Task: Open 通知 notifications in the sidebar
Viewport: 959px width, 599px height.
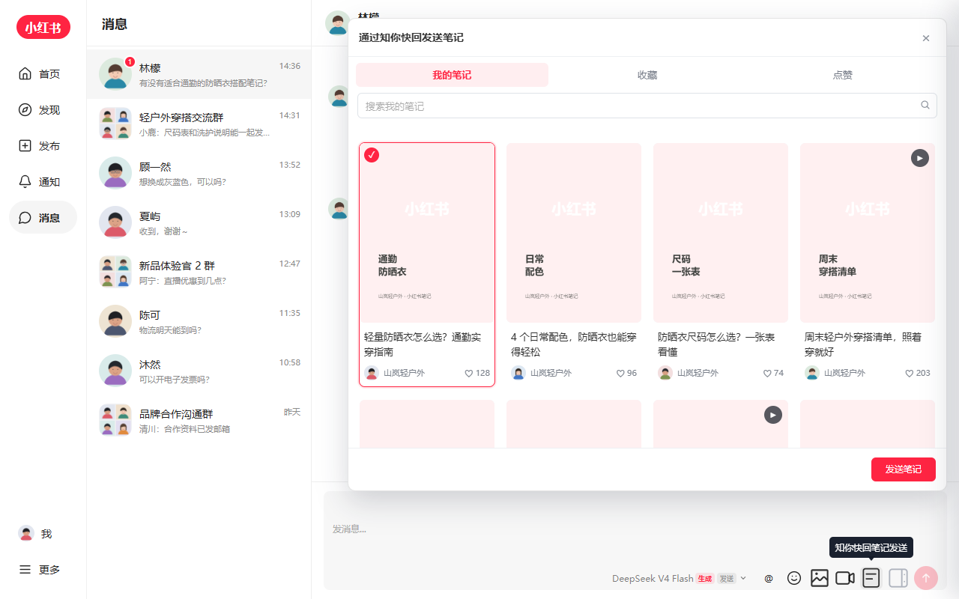Action: (43, 182)
